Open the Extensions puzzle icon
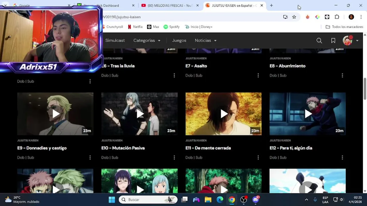Viewport: 367px width, 206px height. [337, 17]
